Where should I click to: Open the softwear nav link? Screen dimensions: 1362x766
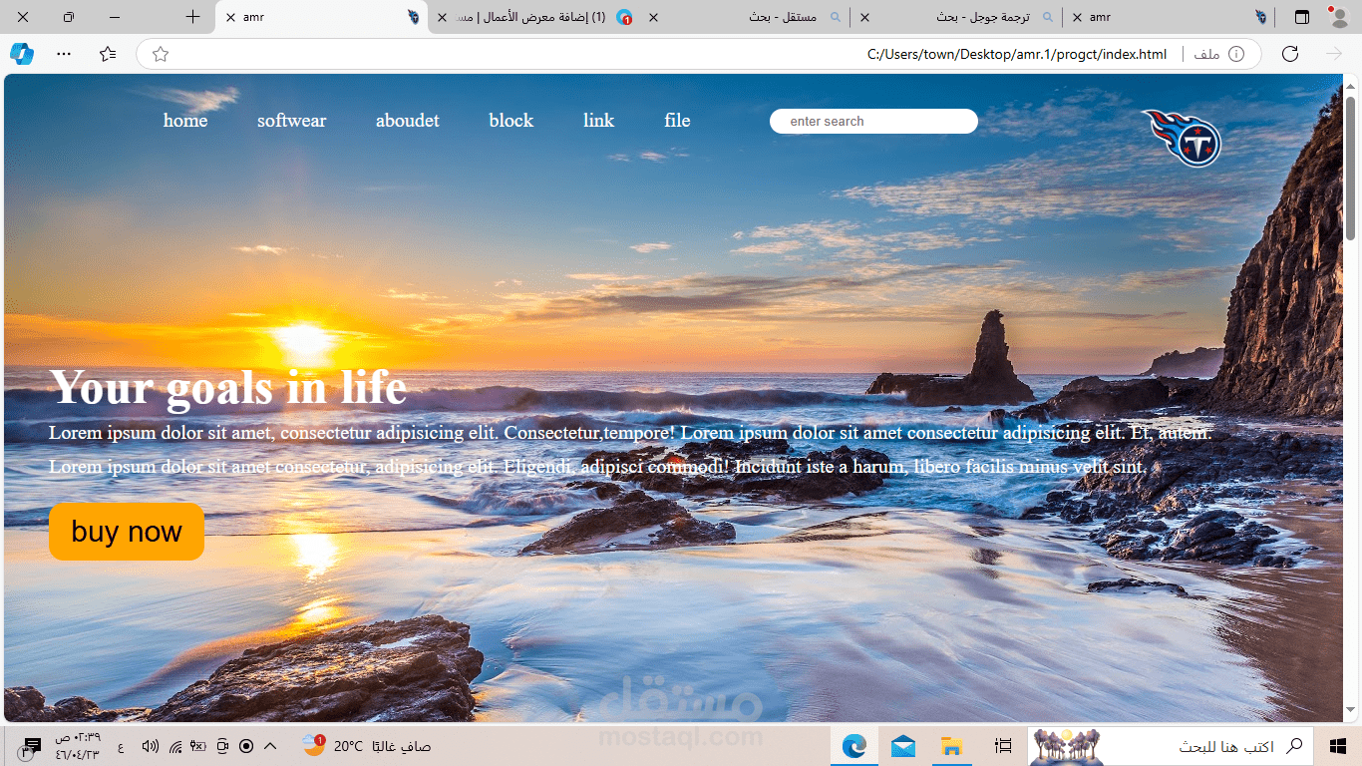point(292,121)
